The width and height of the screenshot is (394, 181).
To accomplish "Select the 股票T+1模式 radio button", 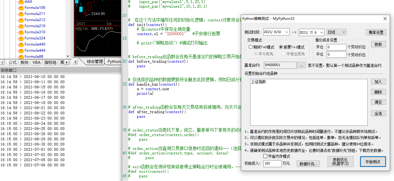I will click(281, 47).
